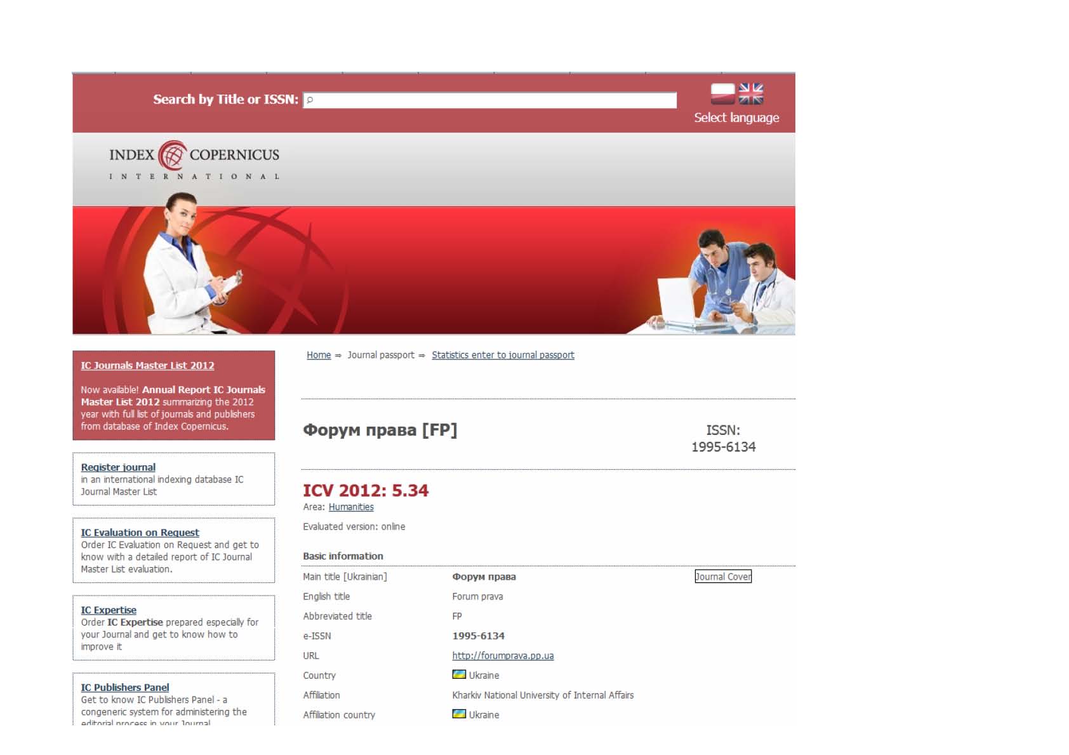The height and width of the screenshot is (755, 1069).
Task: Visit the IC Publishers Panel link
Action: click(x=125, y=688)
